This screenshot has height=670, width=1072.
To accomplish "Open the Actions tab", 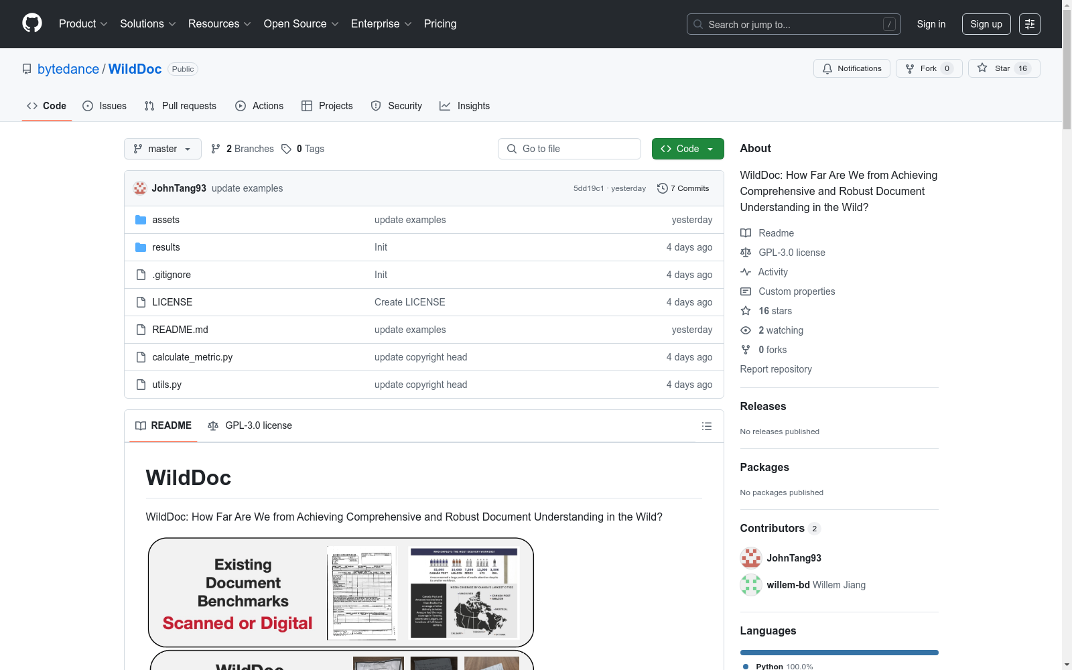I will (x=259, y=106).
